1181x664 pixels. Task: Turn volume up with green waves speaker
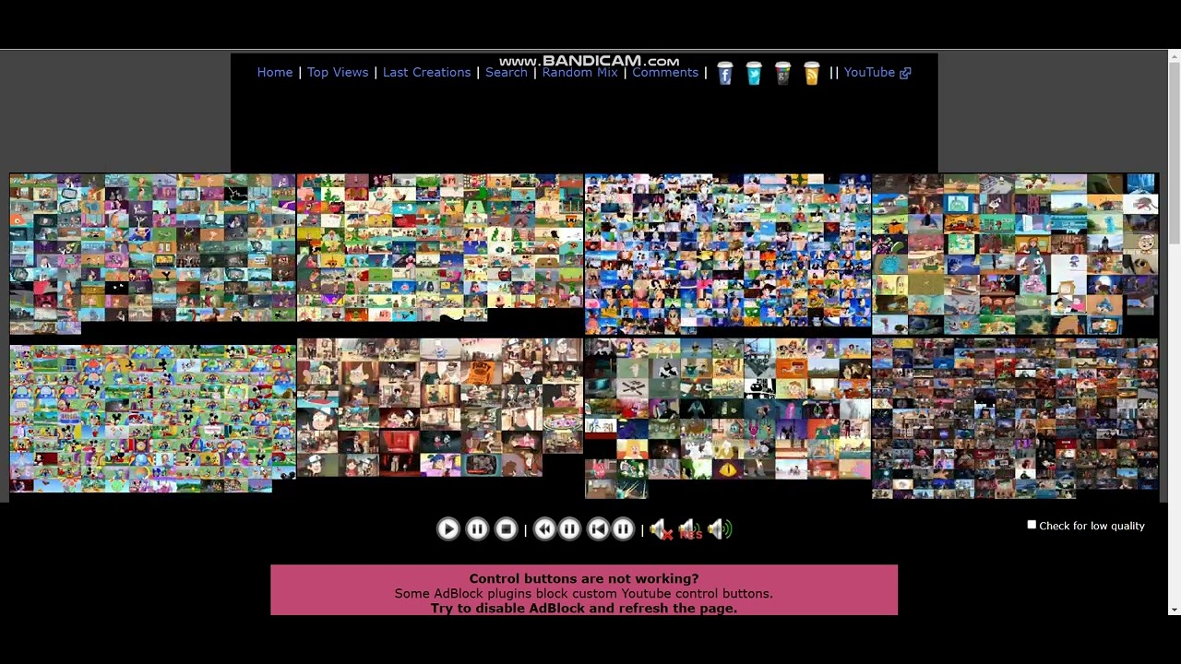pos(720,529)
